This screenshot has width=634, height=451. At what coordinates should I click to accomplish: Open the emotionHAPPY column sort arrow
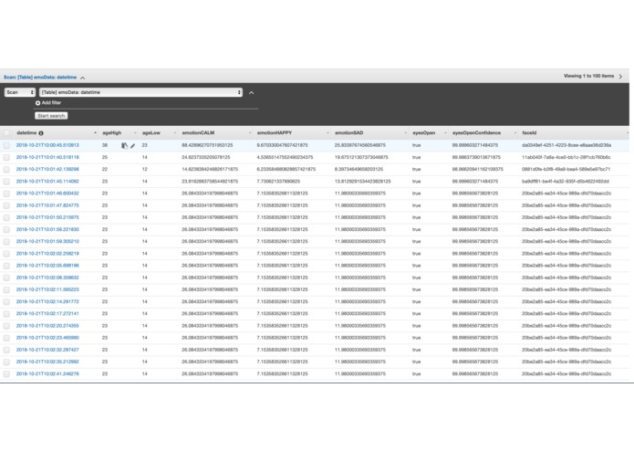pos(327,133)
